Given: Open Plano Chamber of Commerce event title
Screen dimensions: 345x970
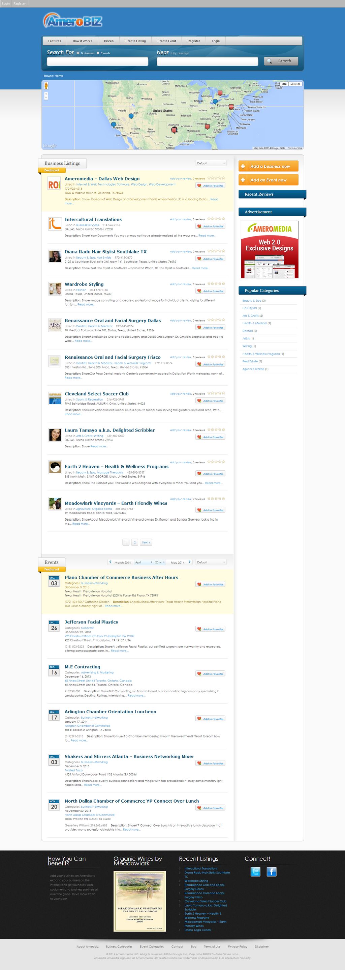Looking at the screenshot, I should [121, 577].
